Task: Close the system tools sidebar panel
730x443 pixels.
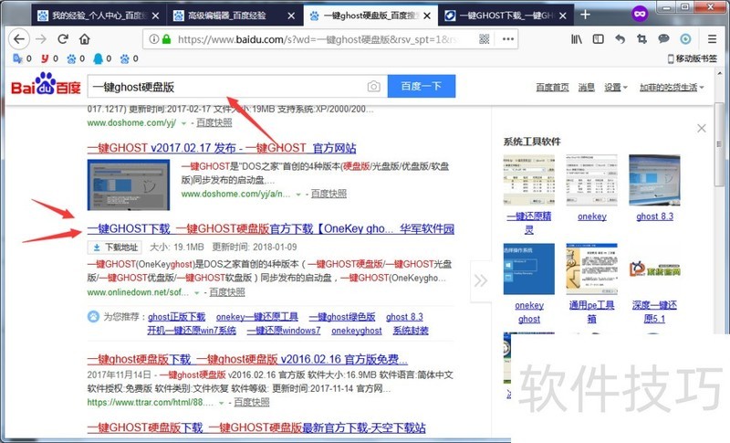Action: 701,129
